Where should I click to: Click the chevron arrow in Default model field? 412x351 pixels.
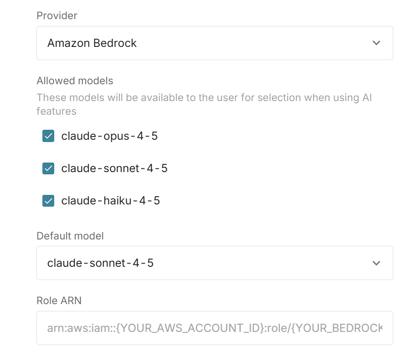pos(376,263)
